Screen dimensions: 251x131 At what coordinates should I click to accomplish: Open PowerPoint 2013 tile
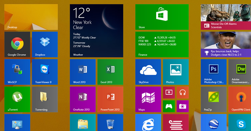110,99
